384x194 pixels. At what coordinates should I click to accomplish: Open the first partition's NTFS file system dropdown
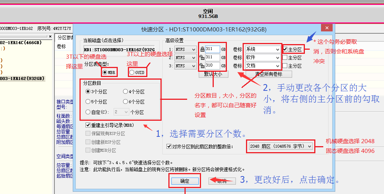point(186,49)
